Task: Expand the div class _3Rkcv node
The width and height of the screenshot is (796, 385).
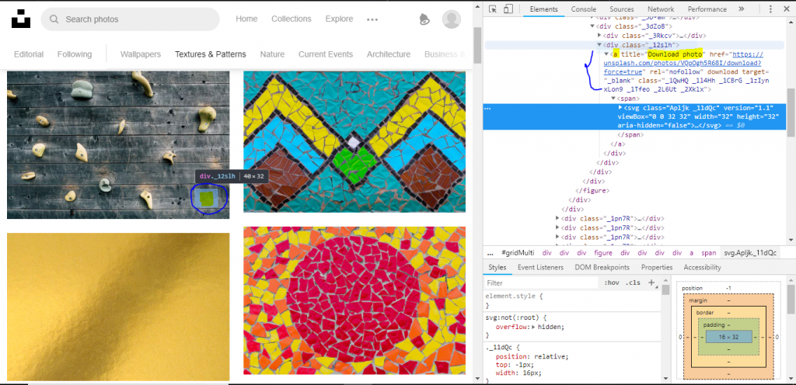Action: click(x=599, y=36)
